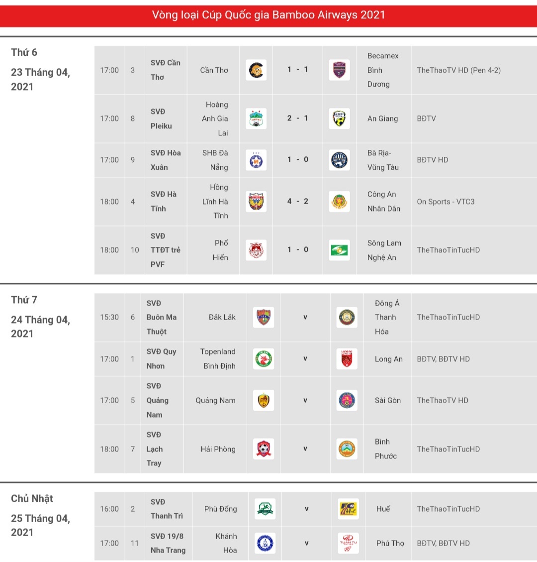The image size is (537, 562).
Task: Click the Công An Nhân Dân crest
Action: (340, 202)
